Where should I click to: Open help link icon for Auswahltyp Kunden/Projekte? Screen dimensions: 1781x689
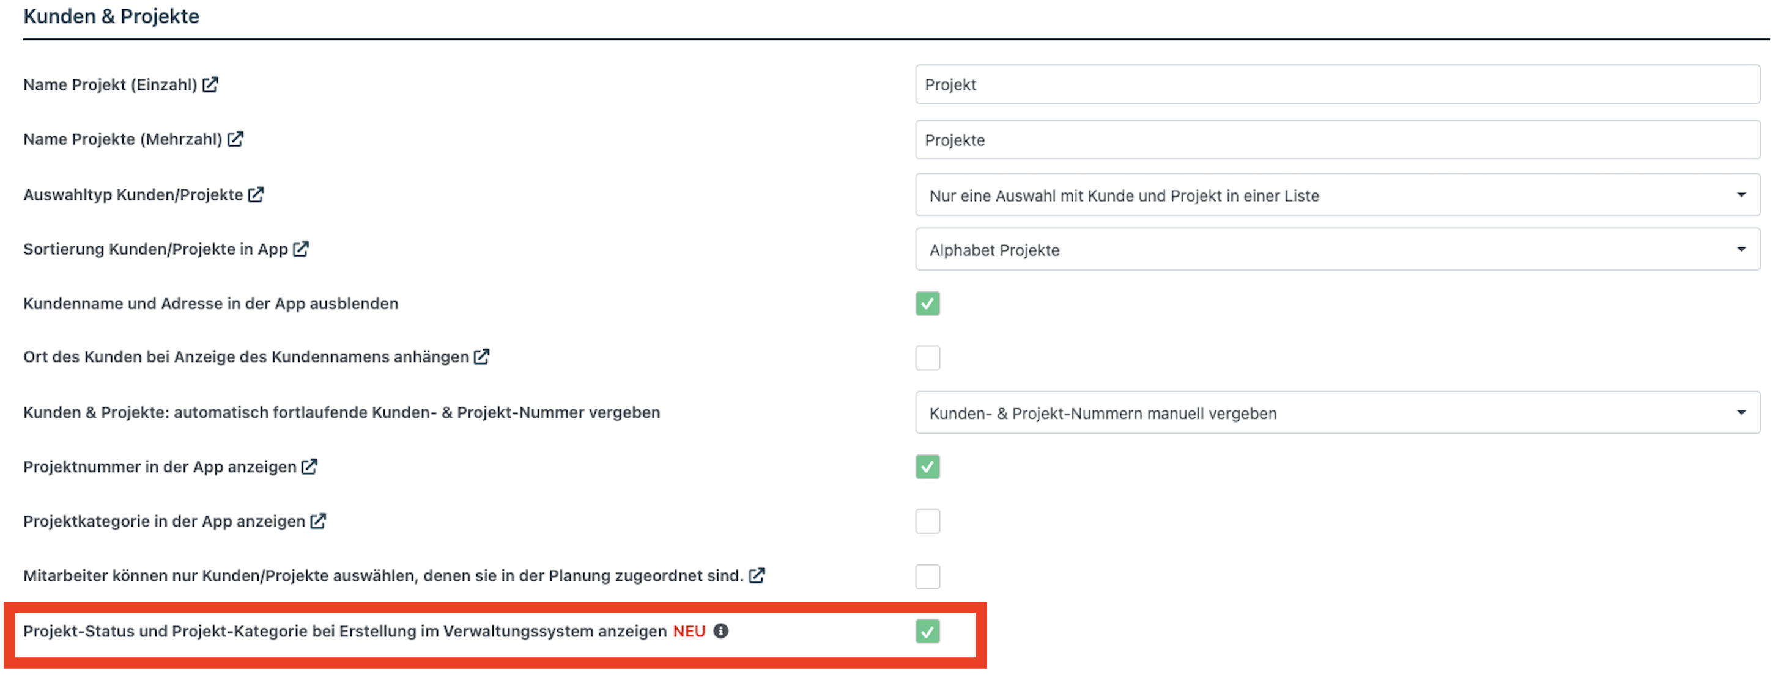pyautogui.click(x=256, y=195)
